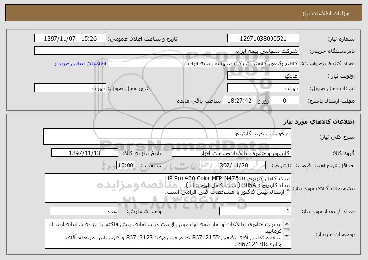Viewport: 368px width, 260px height.
Task: Click the unit field عدد
Action: point(84,211)
